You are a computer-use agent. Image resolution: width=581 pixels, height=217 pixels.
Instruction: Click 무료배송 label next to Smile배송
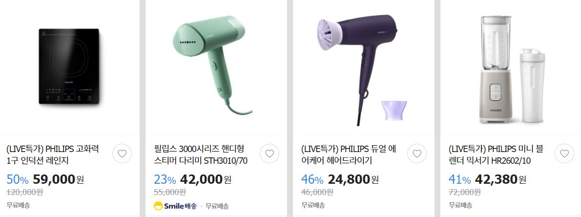217,206
